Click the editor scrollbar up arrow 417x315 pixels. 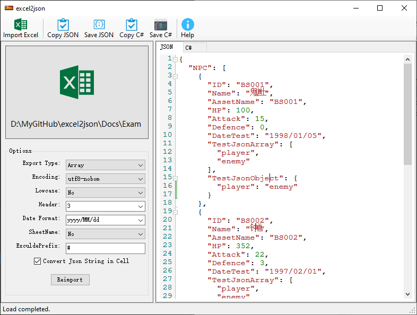pyautogui.click(x=407, y=59)
